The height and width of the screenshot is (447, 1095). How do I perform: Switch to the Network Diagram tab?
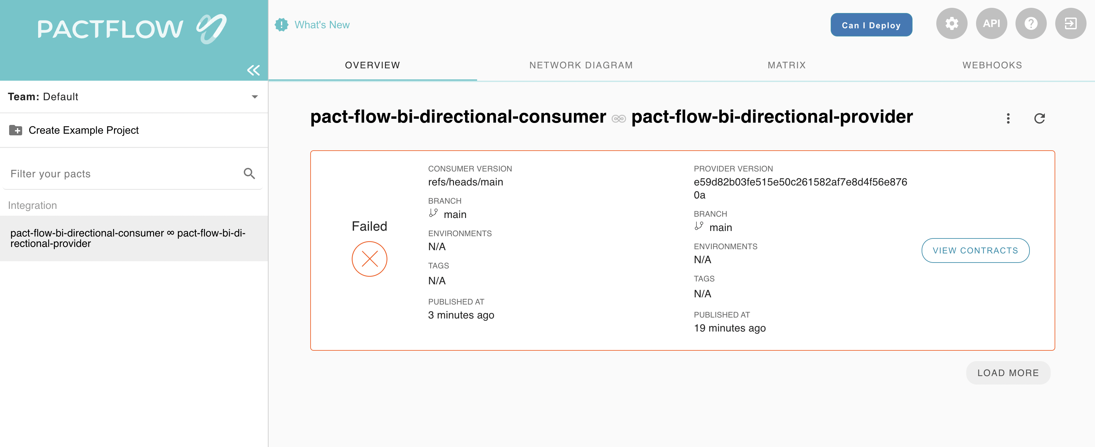(581, 65)
